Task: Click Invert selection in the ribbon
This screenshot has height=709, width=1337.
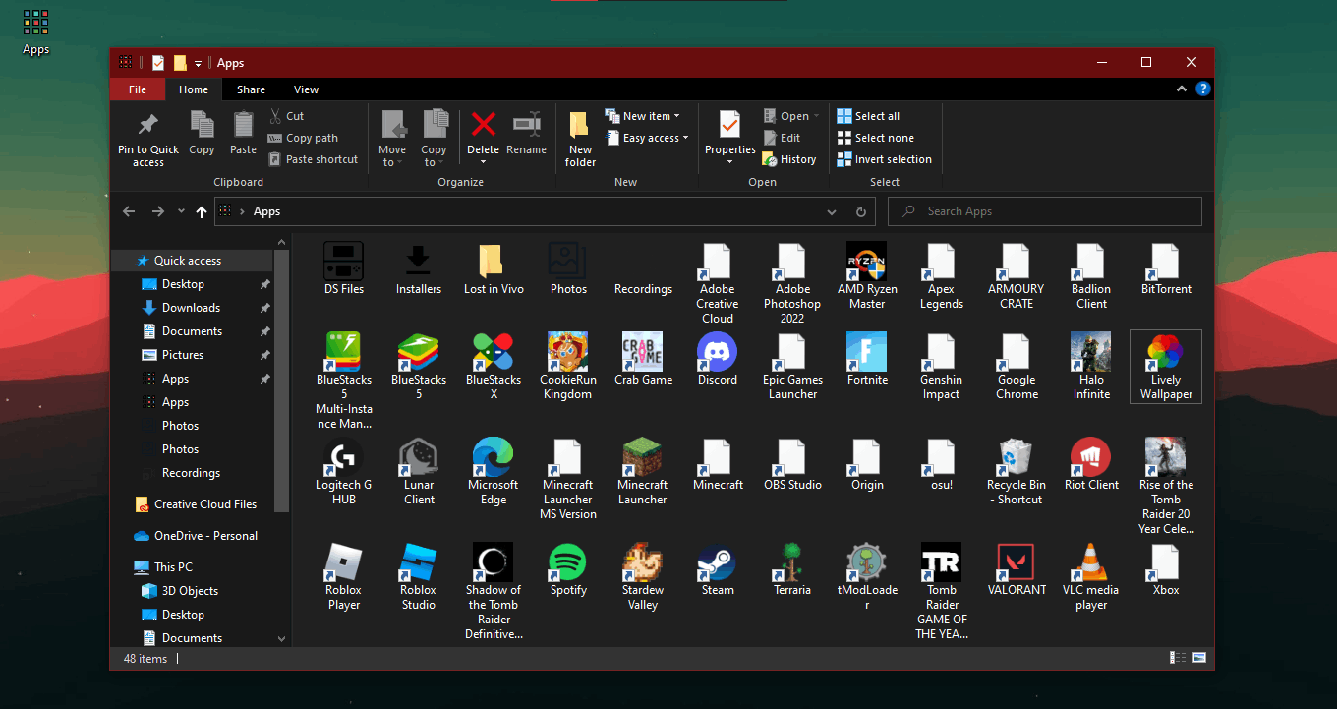Action: pyautogui.click(x=885, y=159)
